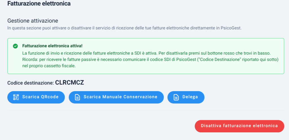Open Scarica Manuale Conservazione download

point(116,97)
